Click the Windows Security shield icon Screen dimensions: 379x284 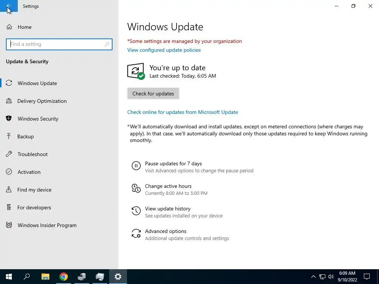(x=9, y=119)
